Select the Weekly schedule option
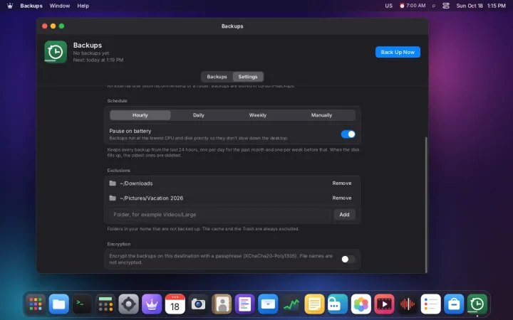The image size is (513, 320). (x=258, y=115)
